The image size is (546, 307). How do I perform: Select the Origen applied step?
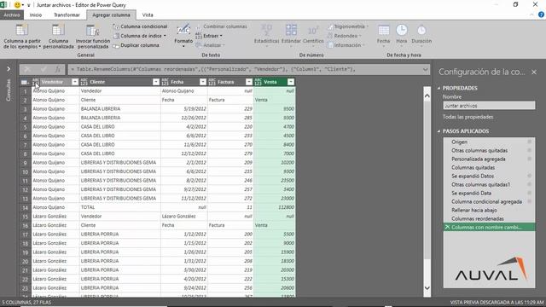tap(459, 142)
